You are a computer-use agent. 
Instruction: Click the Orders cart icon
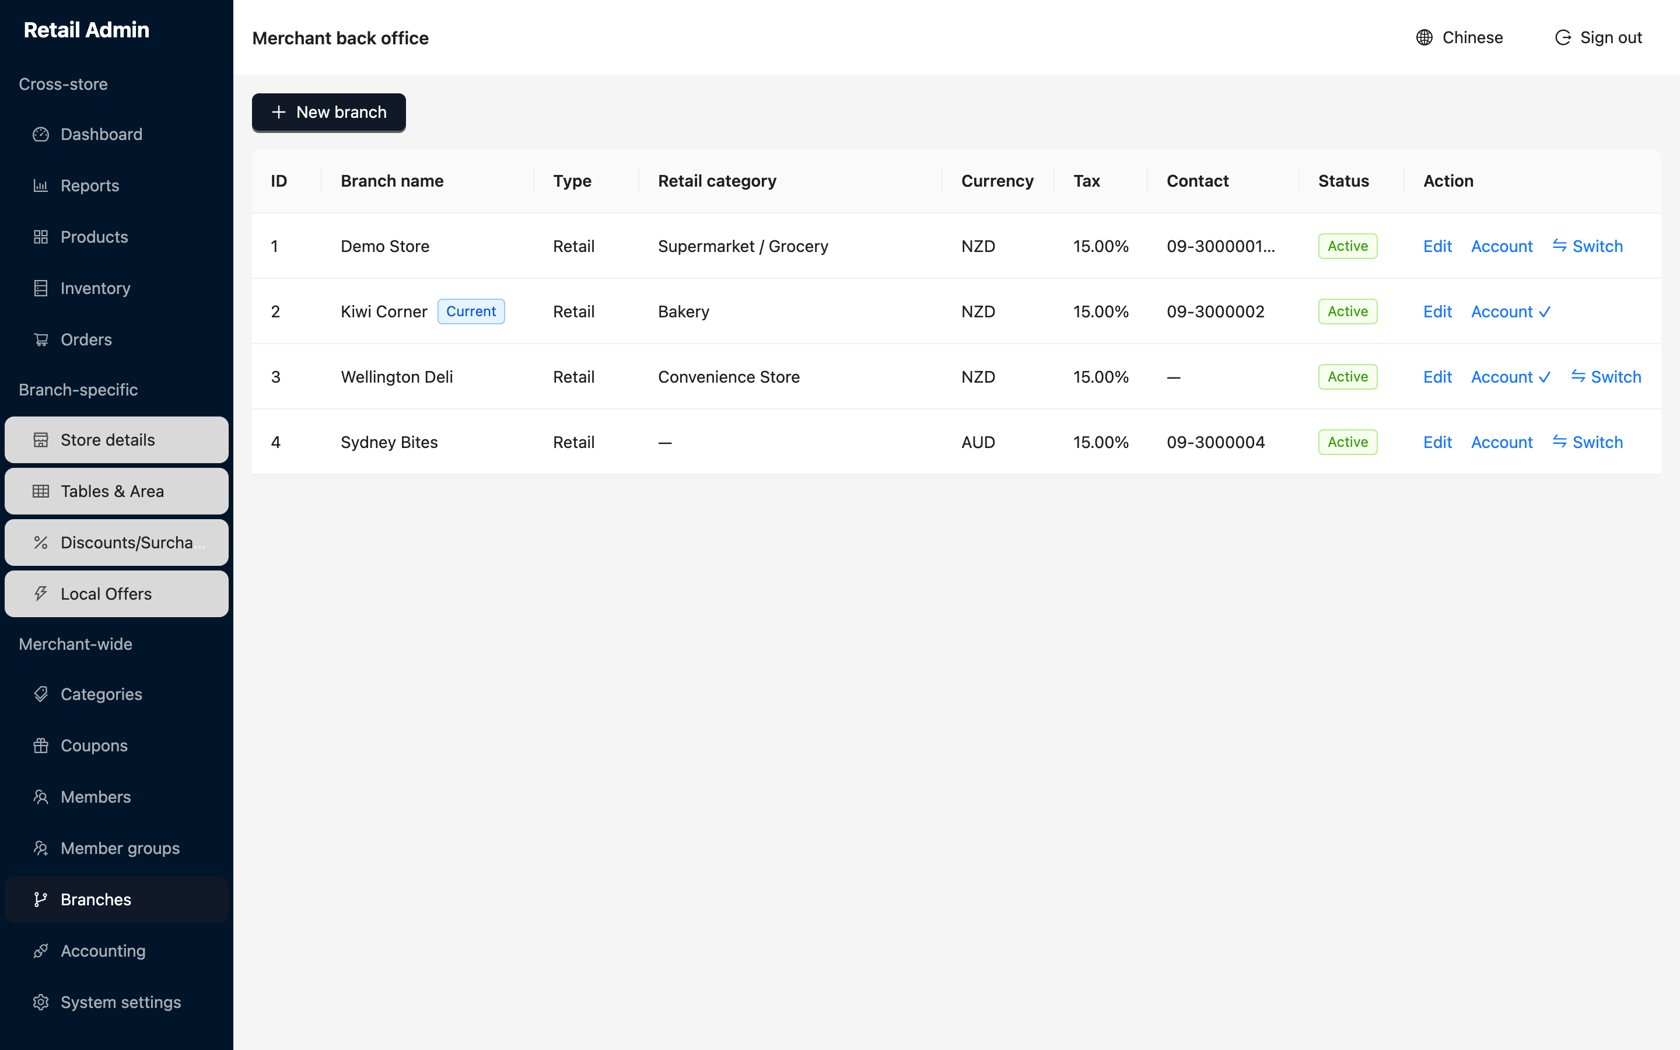pyautogui.click(x=41, y=339)
